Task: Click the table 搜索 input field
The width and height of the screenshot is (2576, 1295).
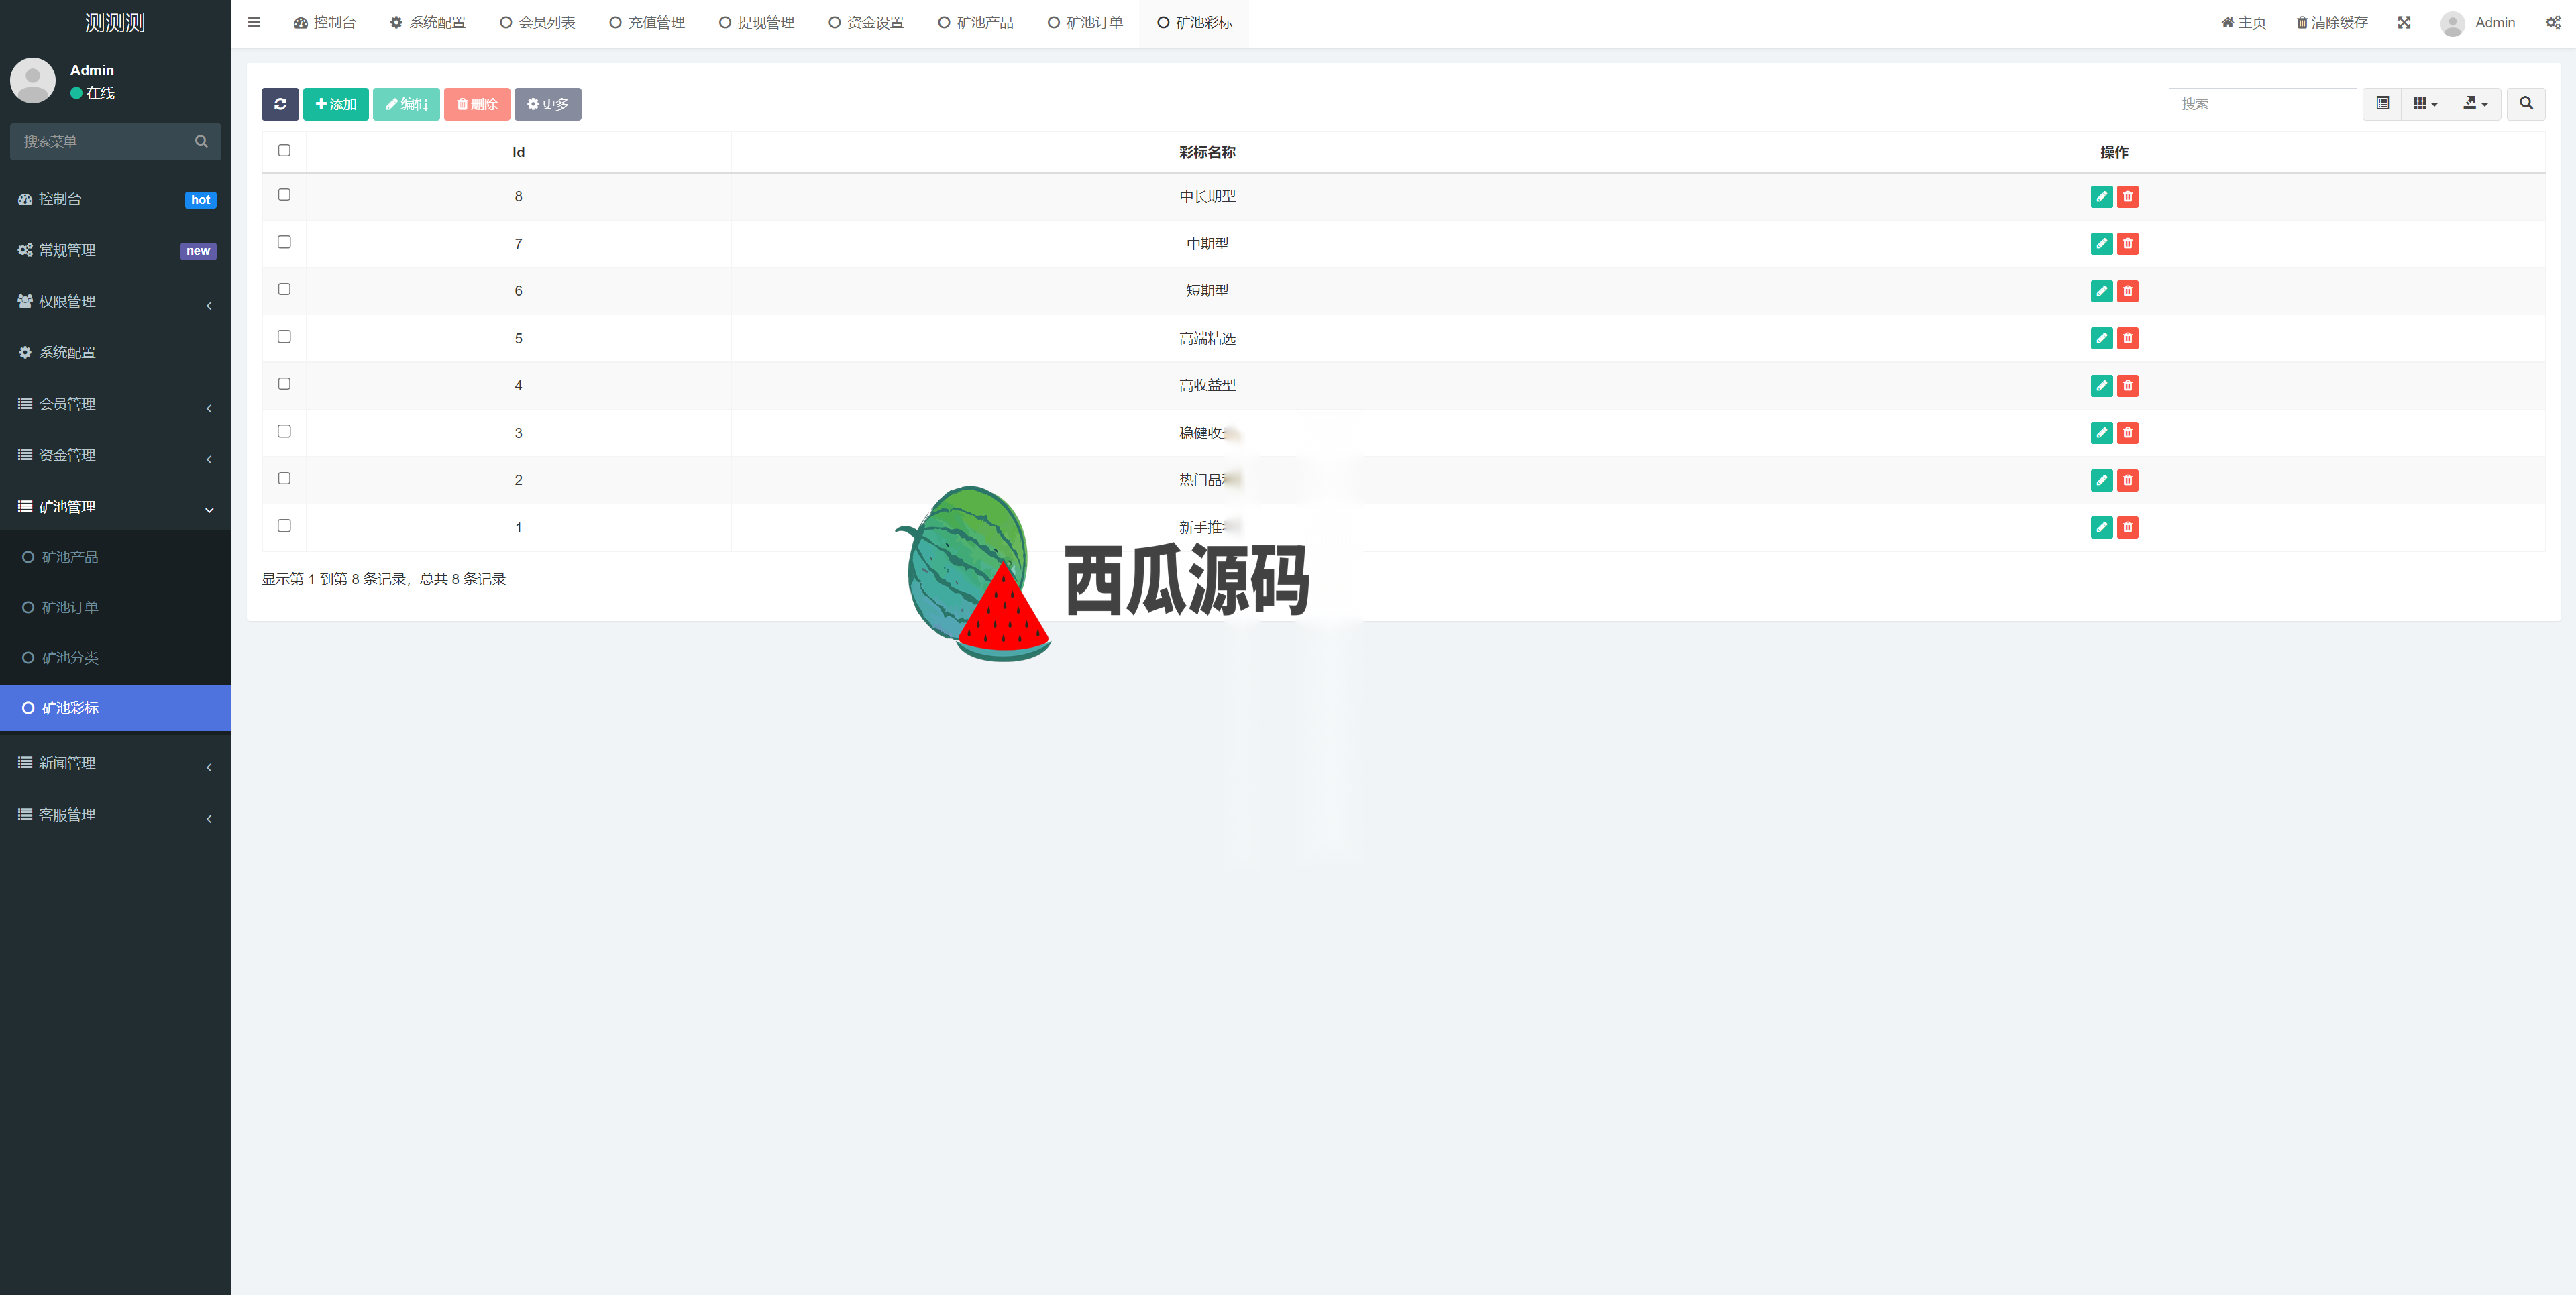Action: (x=2262, y=104)
